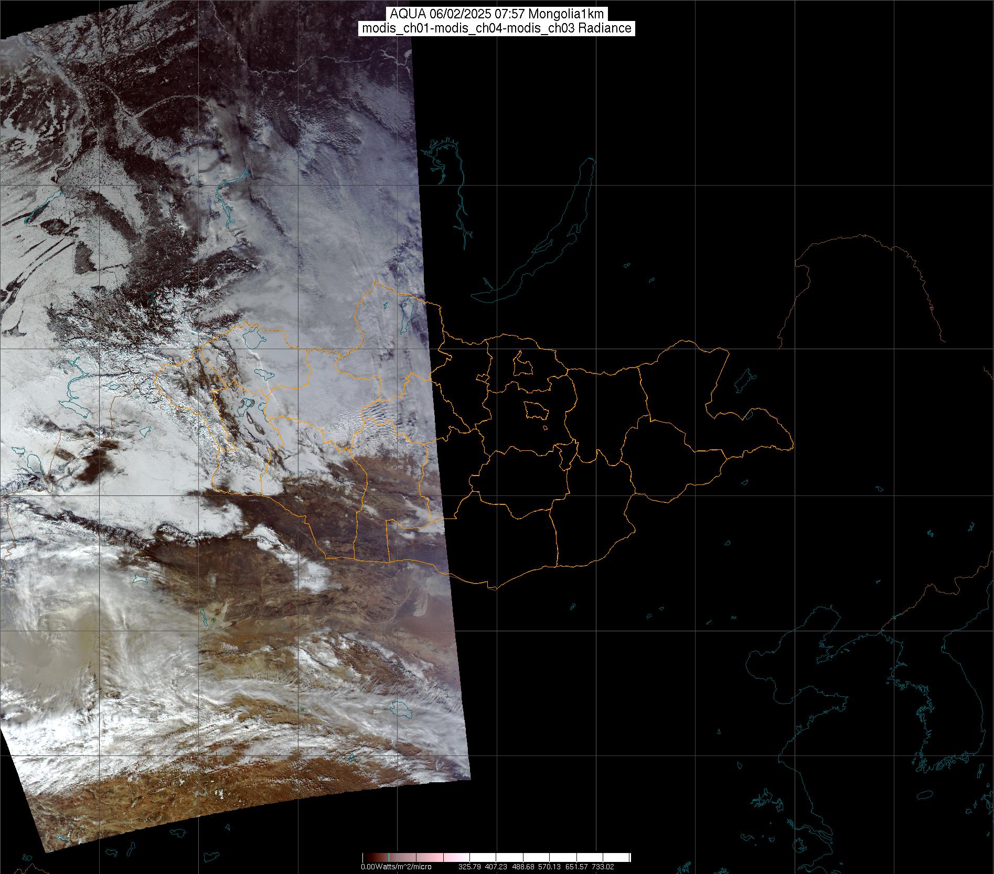Click the 0.00Watts/m^2/micro scale label

pyautogui.click(x=396, y=867)
